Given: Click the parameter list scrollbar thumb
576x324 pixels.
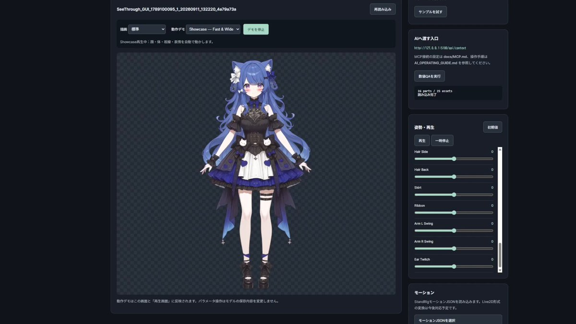Looking at the screenshot, I should pyautogui.click(x=500, y=255).
